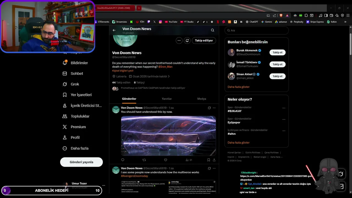Open Bildirimler in the sidebar
352x198 pixels.
[x=75, y=63]
